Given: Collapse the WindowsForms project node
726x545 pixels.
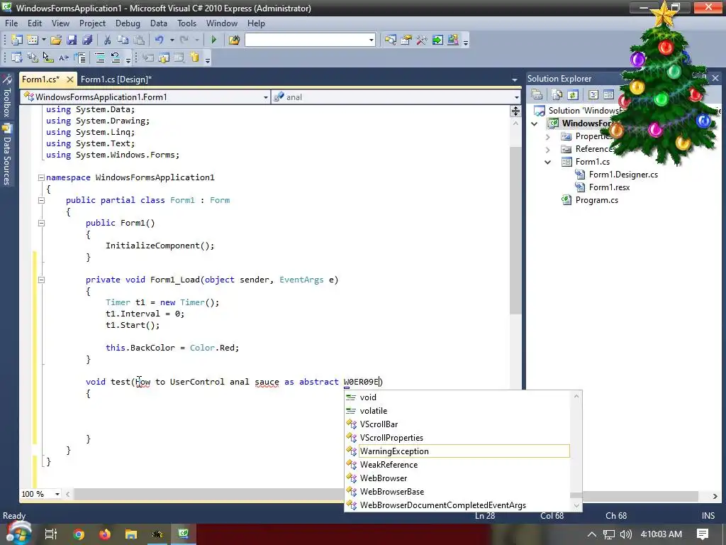Looking at the screenshot, I should (535, 123).
